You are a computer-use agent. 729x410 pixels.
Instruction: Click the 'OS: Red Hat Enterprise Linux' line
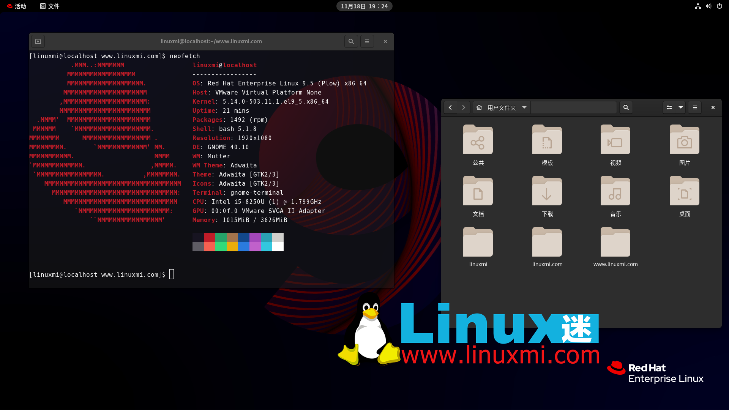[x=279, y=84]
